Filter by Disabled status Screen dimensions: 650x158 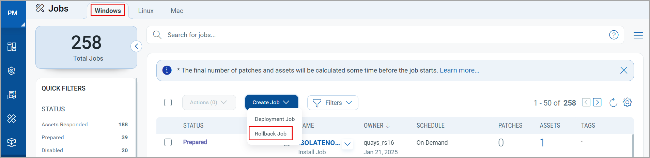(84, 151)
